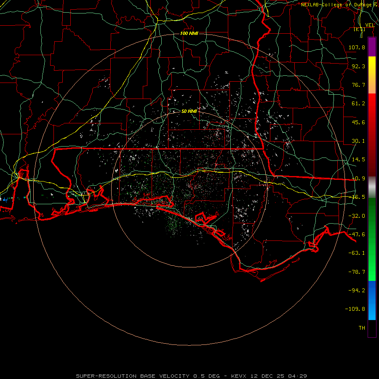Click the VEL legend title
The height and width of the screenshot is (379, 379).
(x=370, y=25)
